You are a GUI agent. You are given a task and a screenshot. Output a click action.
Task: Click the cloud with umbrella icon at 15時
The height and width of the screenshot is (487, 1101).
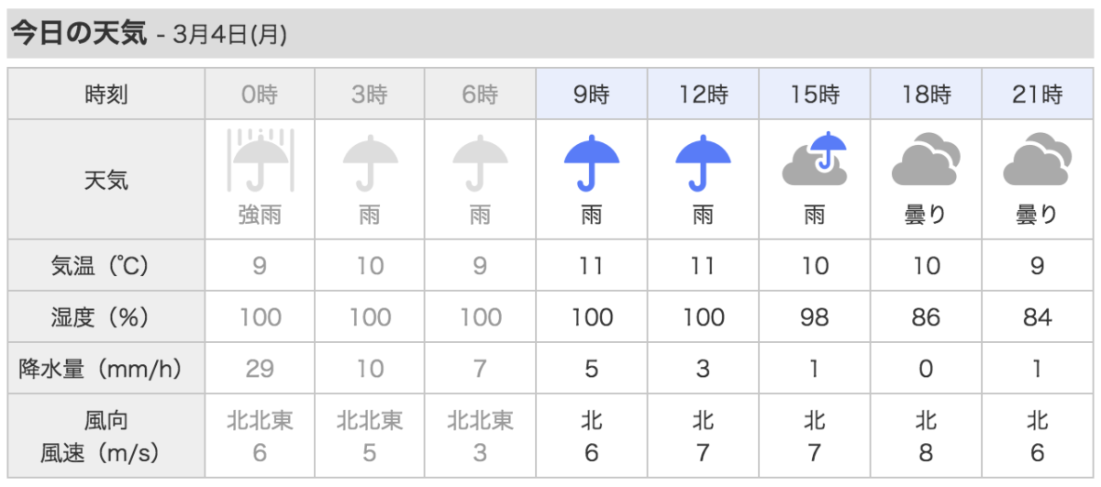(814, 159)
